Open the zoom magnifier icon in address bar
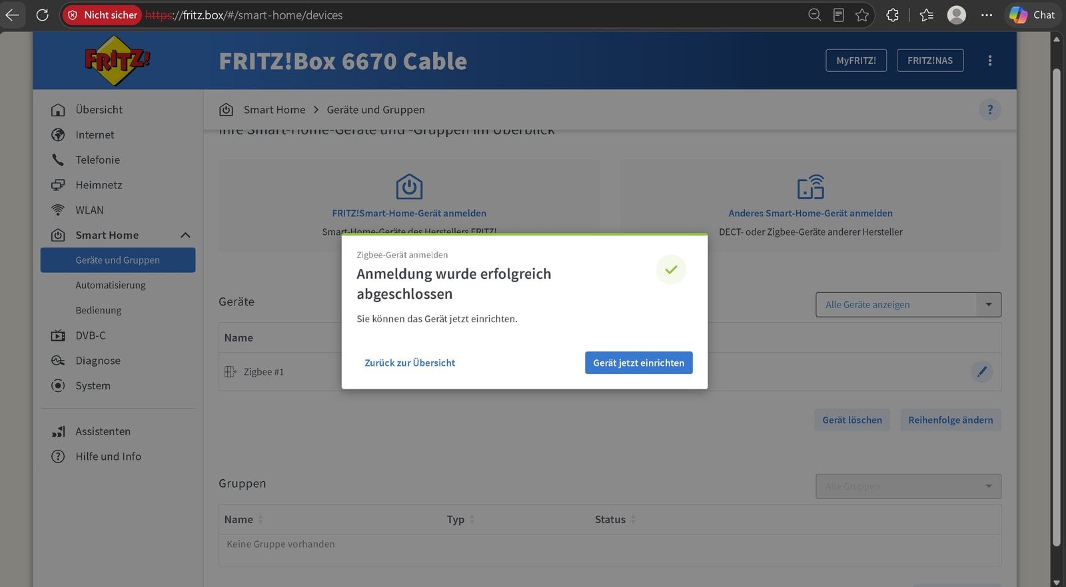This screenshot has height=587, width=1066. pyautogui.click(x=814, y=15)
